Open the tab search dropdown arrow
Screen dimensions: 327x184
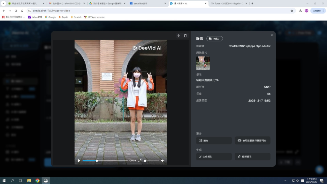[4, 4]
